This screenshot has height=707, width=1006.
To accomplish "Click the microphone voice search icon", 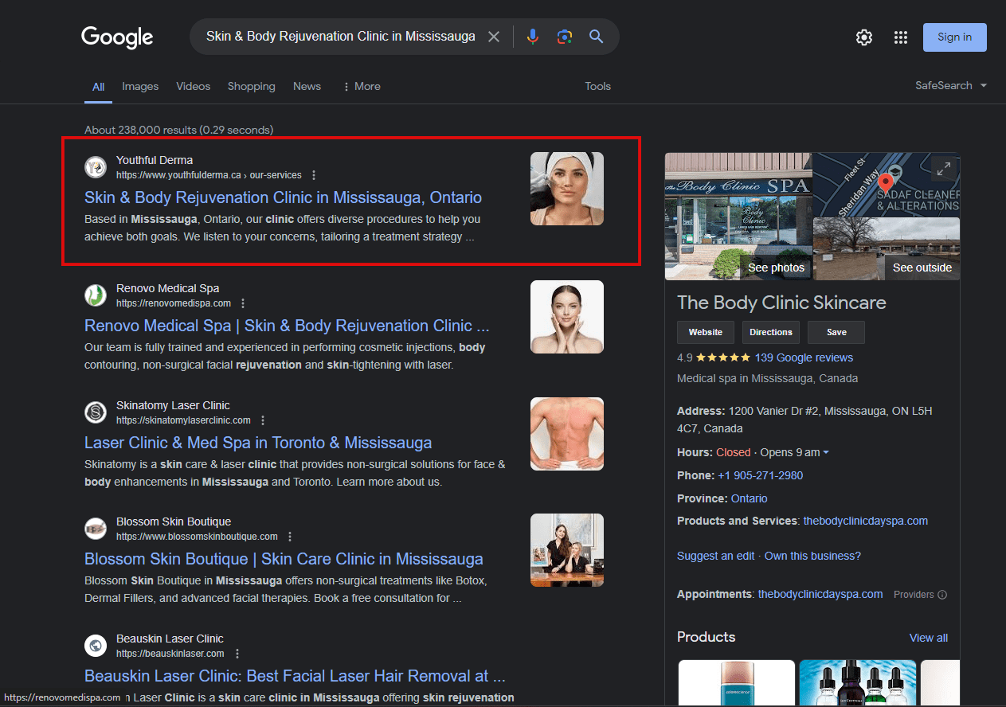I will [533, 37].
